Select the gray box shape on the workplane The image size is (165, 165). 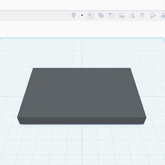pos(82,96)
